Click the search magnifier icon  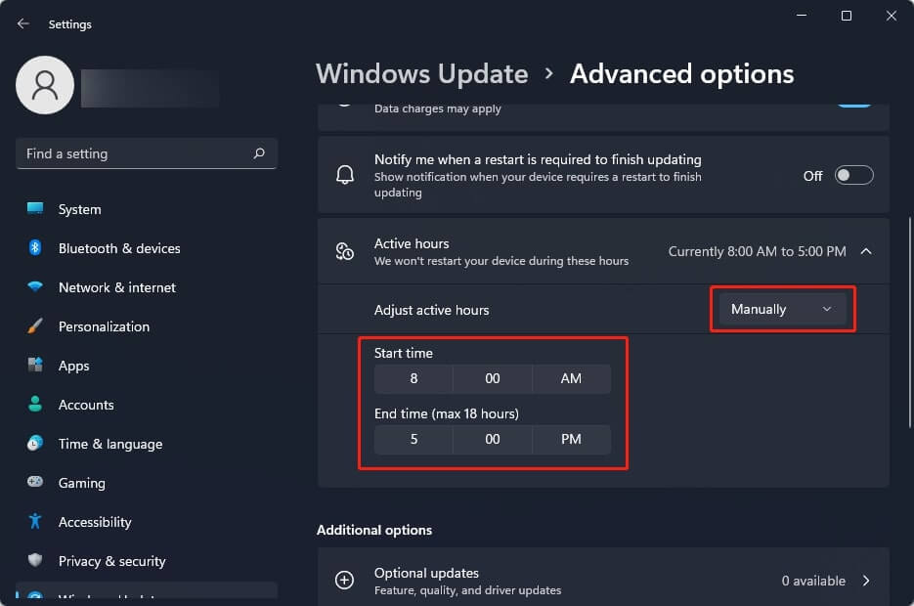259,153
